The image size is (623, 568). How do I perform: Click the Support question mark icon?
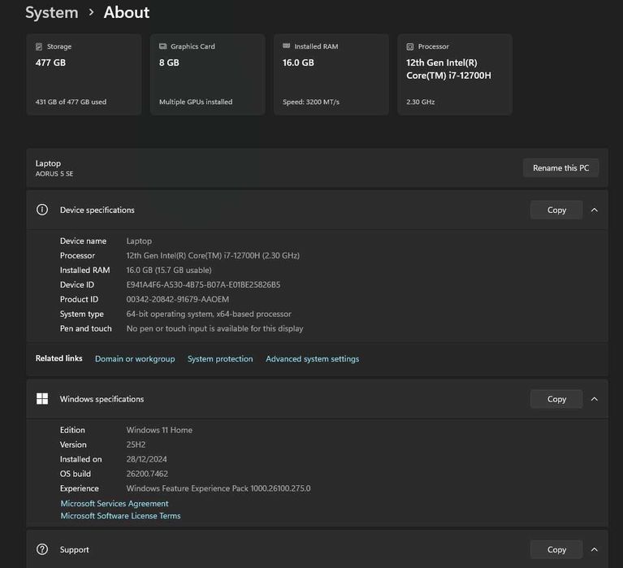pos(42,549)
